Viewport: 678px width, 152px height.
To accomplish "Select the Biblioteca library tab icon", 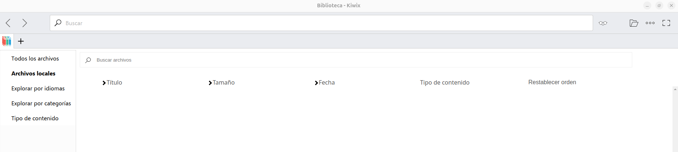I will 7,41.
